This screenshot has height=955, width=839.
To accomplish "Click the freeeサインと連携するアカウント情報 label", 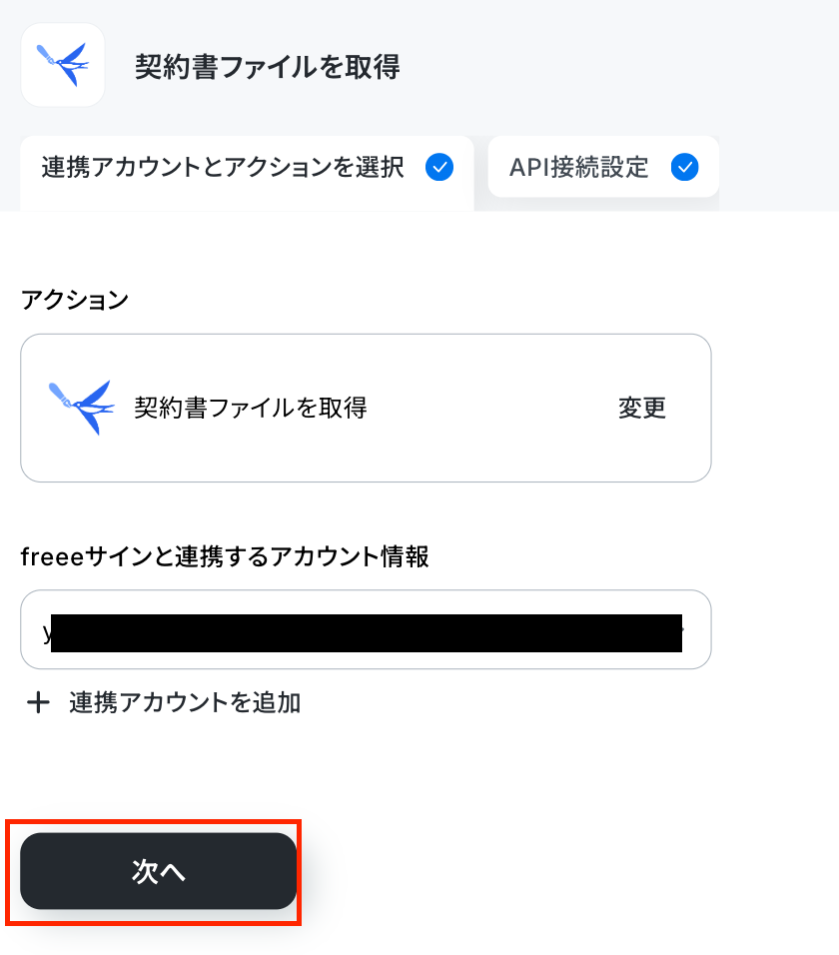I will click(225, 556).
